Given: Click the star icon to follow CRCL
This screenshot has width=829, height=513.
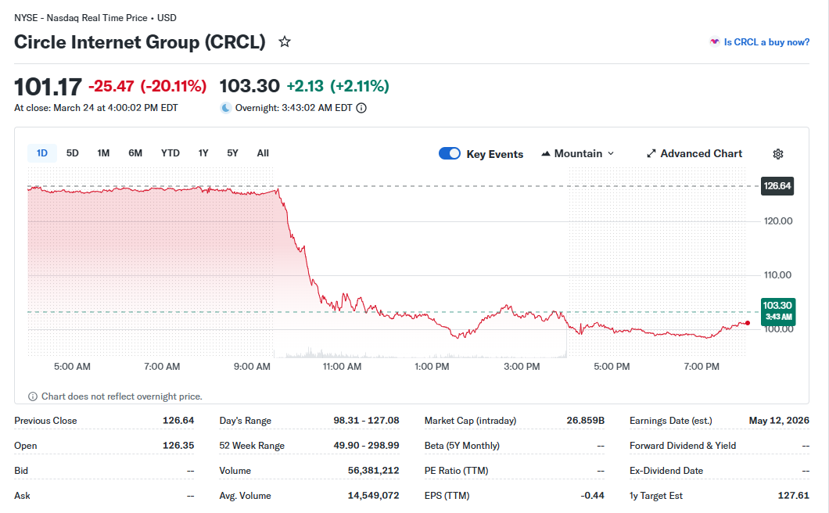Looking at the screenshot, I should point(285,42).
